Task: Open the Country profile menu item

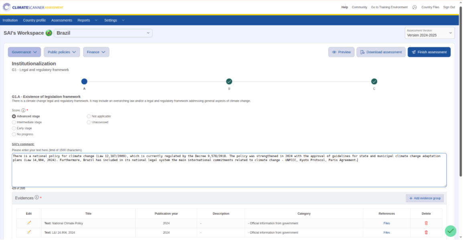Action: (35, 20)
